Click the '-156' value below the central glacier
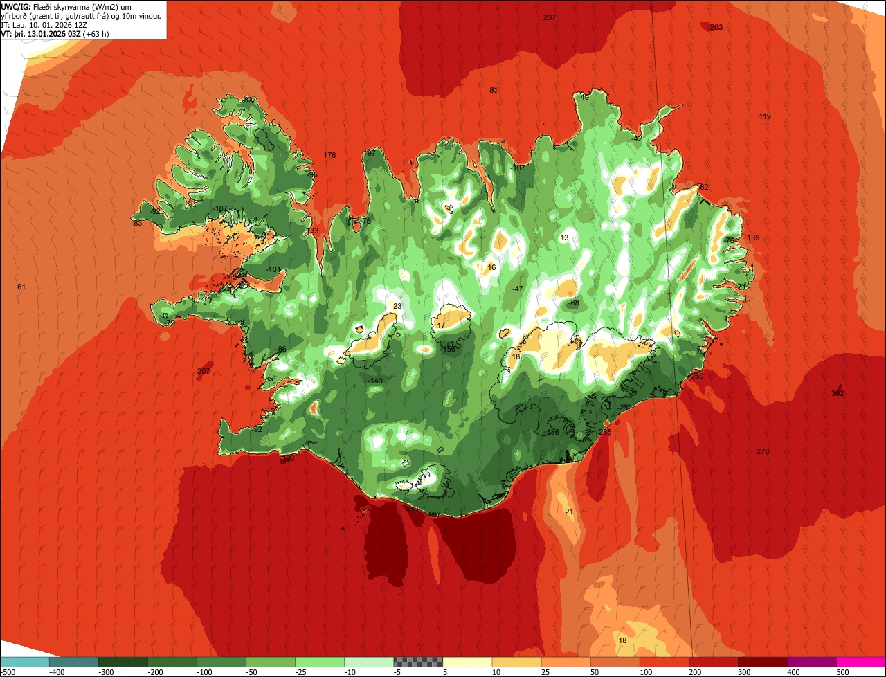This screenshot has width=886, height=677. pos(449,349)
